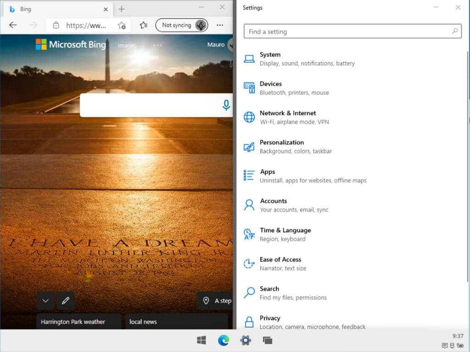Click the Devices keyboard icon
The width and height of the screenshot is (470, 352).
249,88
